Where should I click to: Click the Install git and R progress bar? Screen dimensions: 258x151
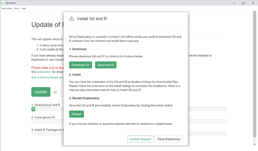pyautogui.click(x=129, y=121)
